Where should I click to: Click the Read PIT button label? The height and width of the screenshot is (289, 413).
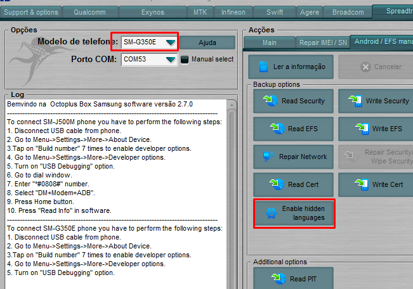click(303, 279)
